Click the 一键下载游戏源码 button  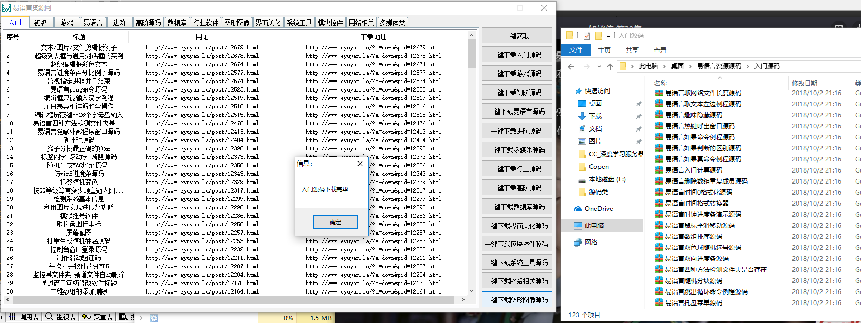(x=517, y=74)
